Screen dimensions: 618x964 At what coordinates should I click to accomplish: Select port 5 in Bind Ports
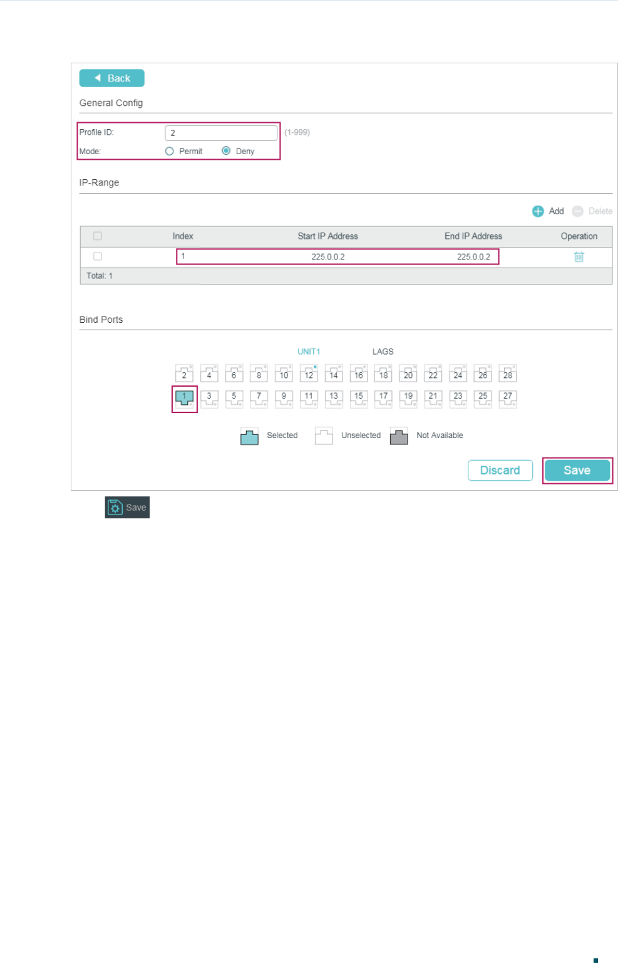point(234,398)
